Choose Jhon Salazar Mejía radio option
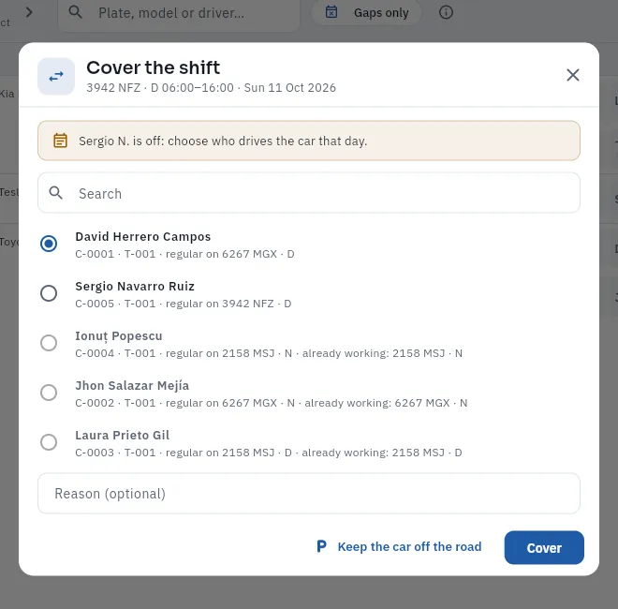The image size is (618, 609). (49, 393)
